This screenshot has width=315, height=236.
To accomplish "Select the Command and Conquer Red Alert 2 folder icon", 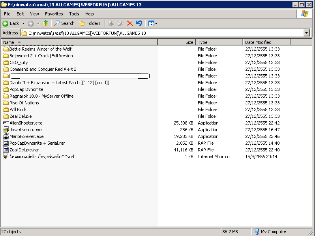I will (x=6, y=69).
